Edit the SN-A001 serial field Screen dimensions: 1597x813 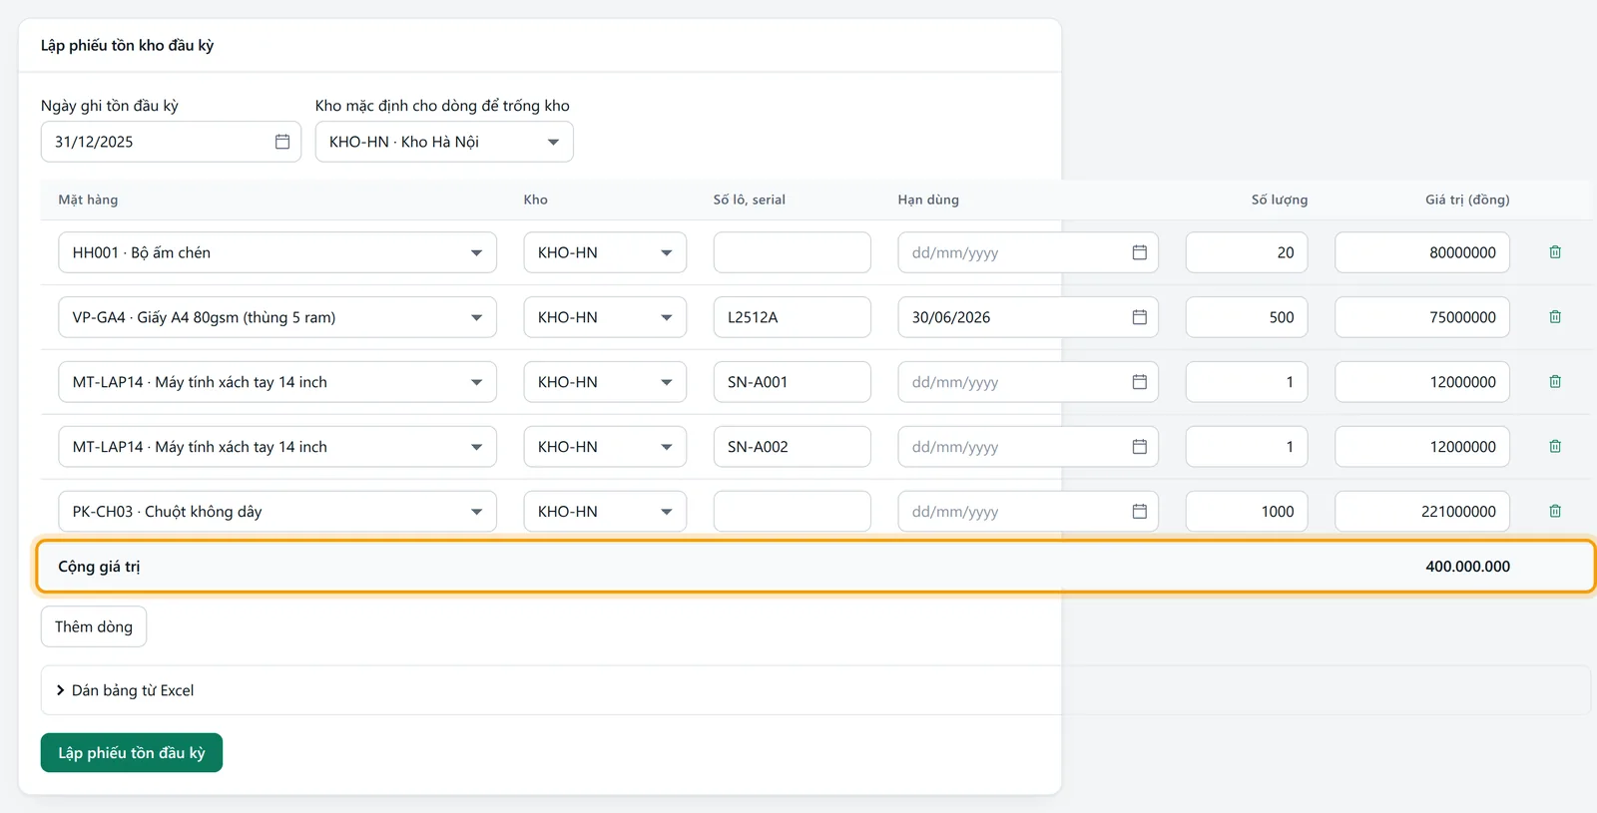(x=793, y=382)
